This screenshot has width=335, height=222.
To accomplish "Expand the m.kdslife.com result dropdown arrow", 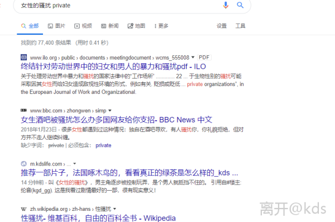I will click(x=75, y=163).
